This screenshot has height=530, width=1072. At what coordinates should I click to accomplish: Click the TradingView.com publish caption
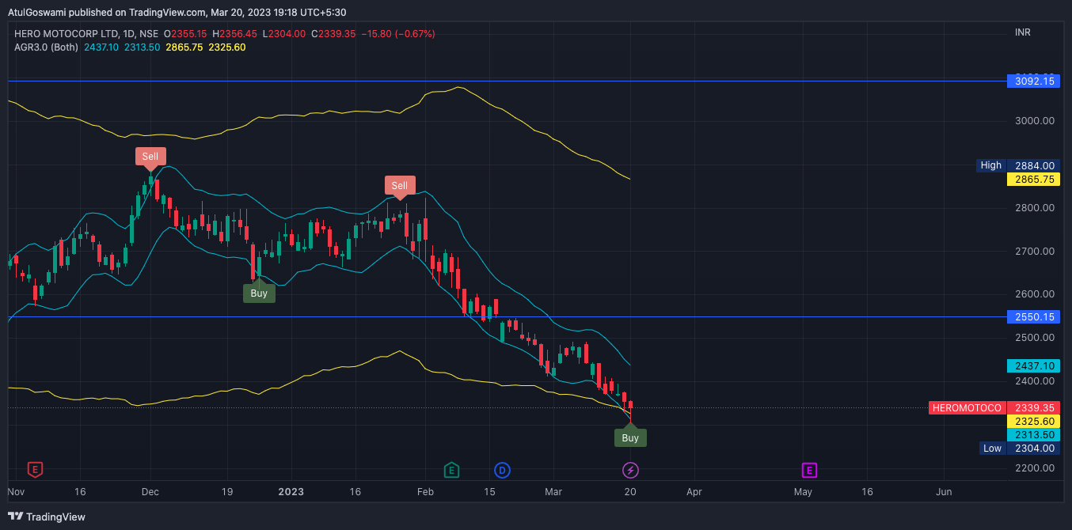click(177, 12)
